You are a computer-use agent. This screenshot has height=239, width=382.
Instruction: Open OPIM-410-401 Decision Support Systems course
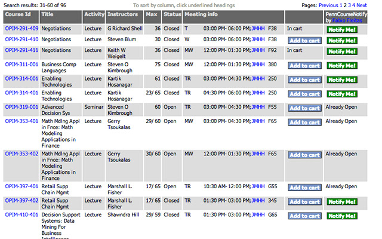(x=21, y=215)
